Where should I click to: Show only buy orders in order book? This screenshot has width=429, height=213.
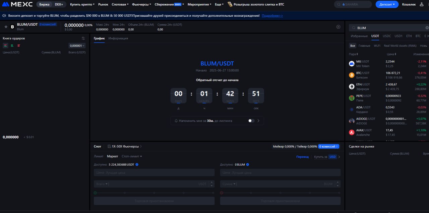[12, 46]
